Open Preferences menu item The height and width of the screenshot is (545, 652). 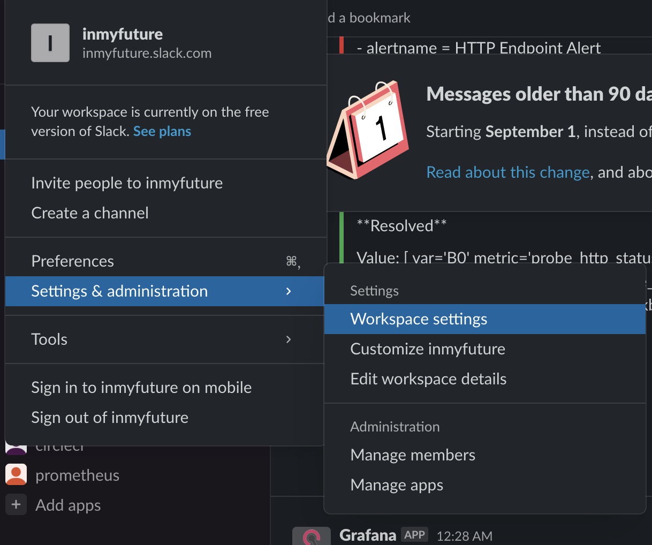[x=165, y=261]
